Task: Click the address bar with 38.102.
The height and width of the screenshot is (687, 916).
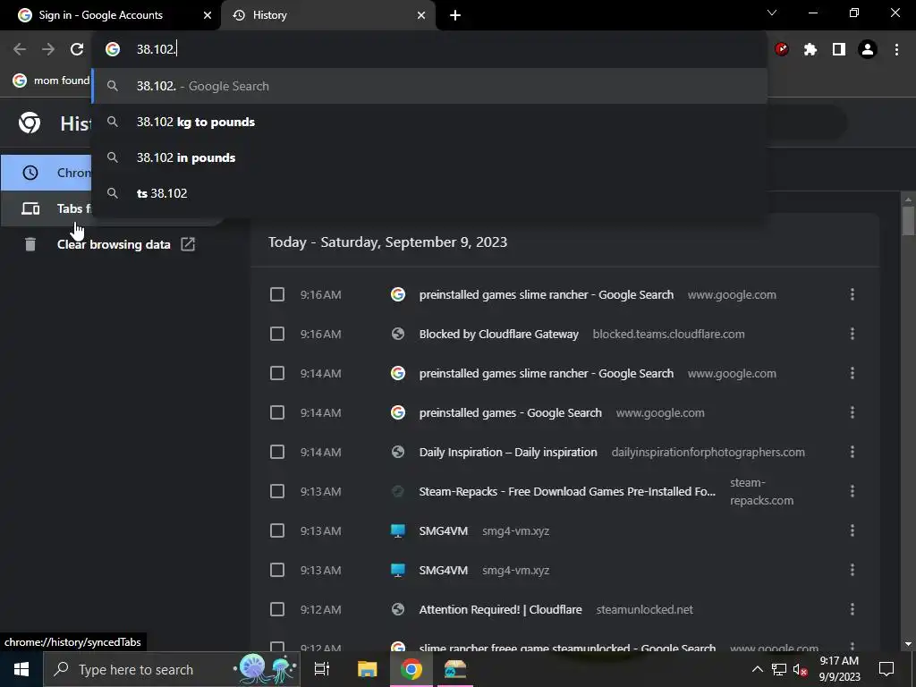Action: [429, 49]
